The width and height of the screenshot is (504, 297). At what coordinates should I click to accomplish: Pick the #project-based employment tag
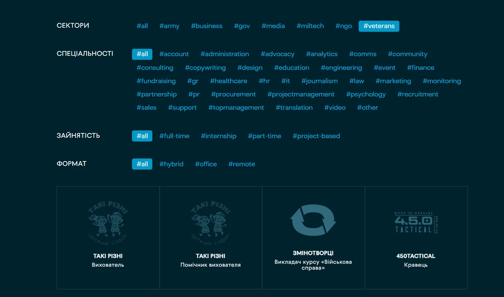(x=316, y=136)
